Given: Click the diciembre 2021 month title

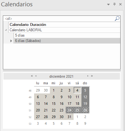Looking at the screenshot, I should pyautogui.click(x=61, y=76).
